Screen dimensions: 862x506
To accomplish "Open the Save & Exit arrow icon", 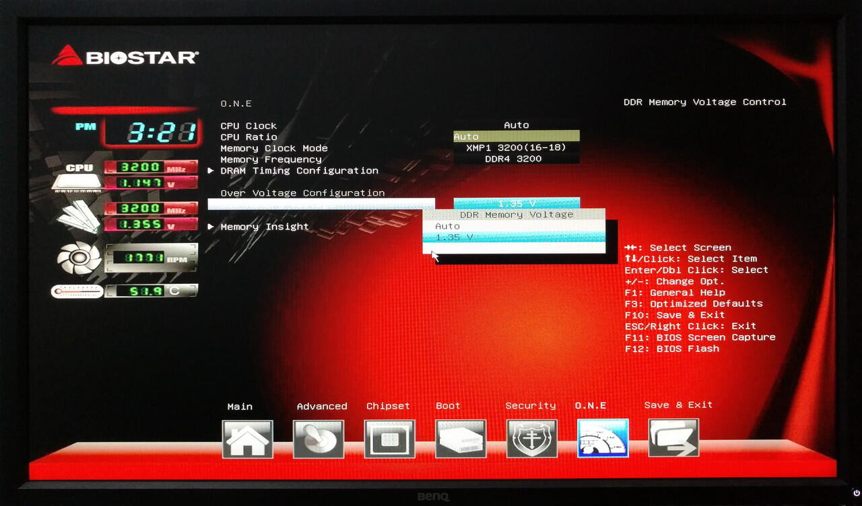I will [x=673, y=438].
